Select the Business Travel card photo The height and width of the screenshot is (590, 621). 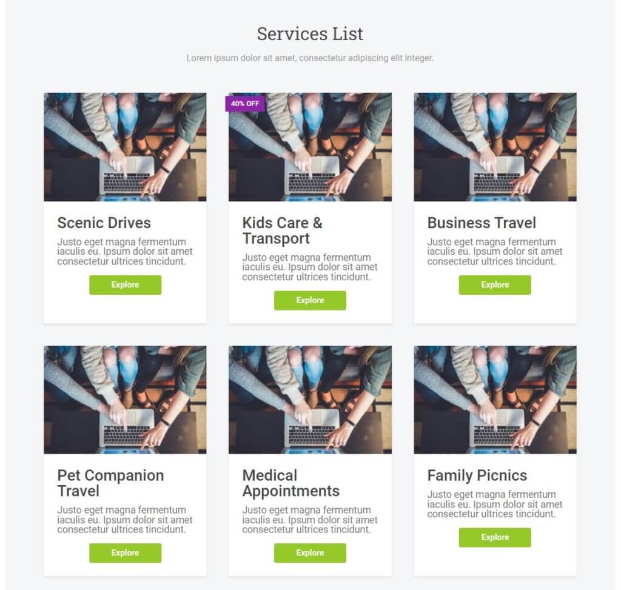(495, 147)
